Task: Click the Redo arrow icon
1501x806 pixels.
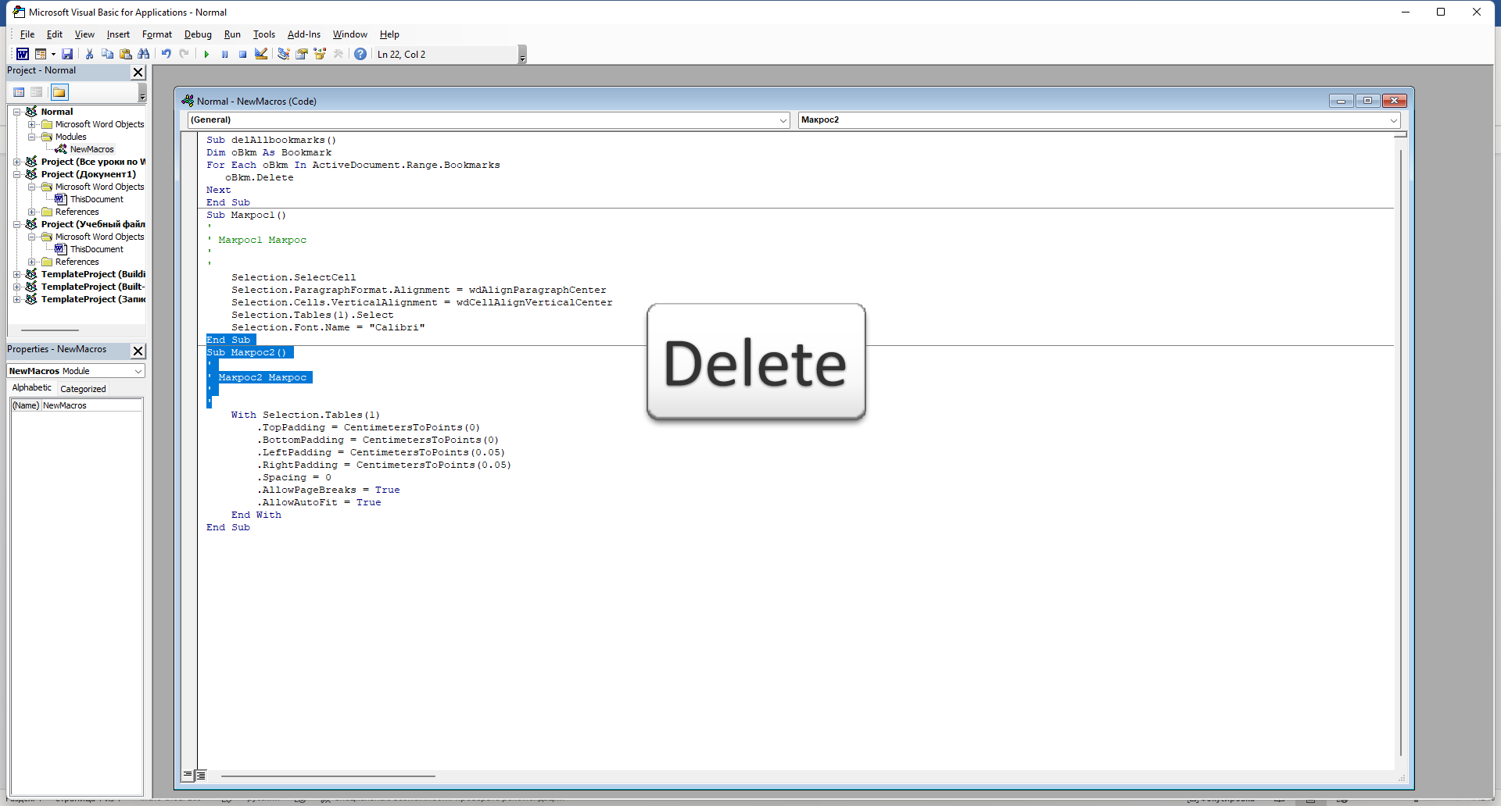Action: click(x=184, y=54)
